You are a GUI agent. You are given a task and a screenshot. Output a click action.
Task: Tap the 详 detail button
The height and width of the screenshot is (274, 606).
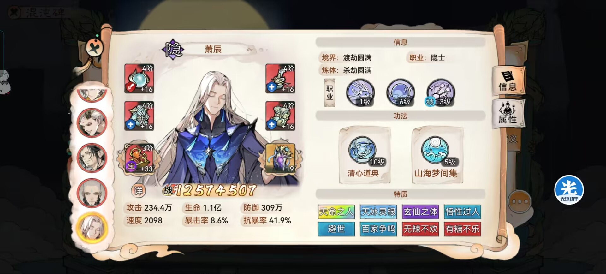click(138, 190)
